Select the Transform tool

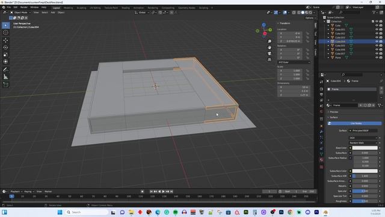tap(5, 61)
